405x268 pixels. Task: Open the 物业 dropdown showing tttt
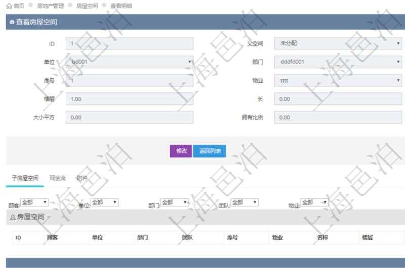coord(338,80)
